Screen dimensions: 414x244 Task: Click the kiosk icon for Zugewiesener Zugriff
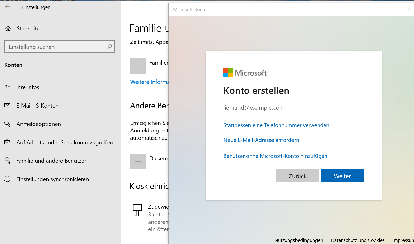click(x=137, y=210)
